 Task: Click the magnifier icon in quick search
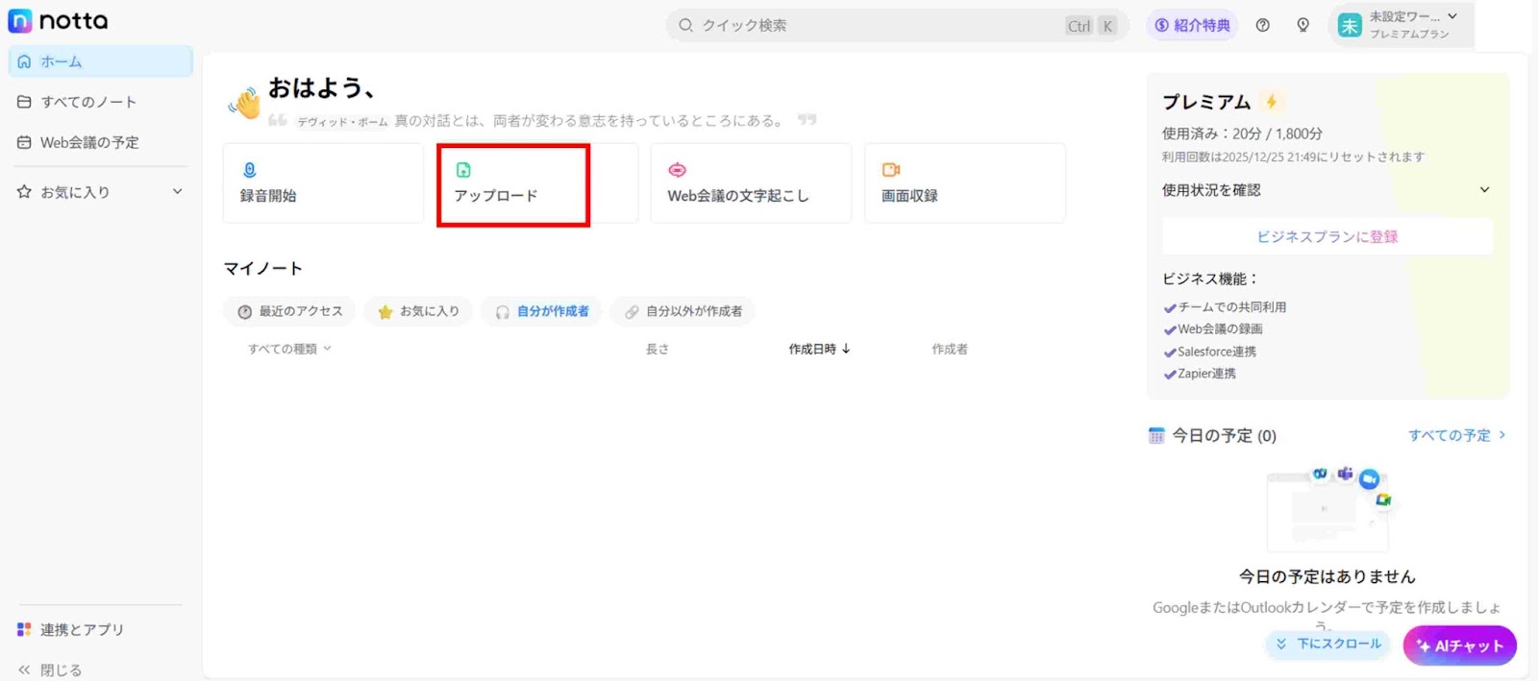685,25
